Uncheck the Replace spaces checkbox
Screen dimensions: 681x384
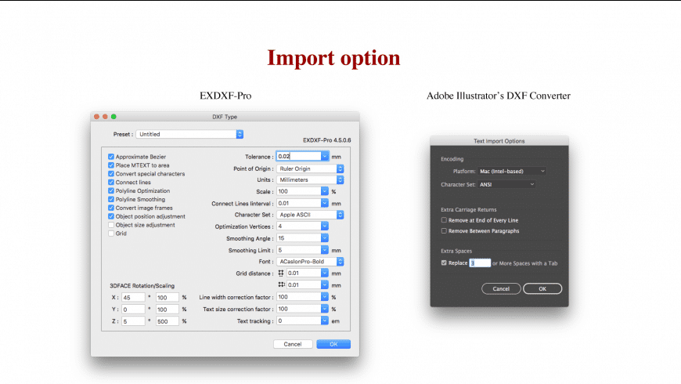coord(444,263)
